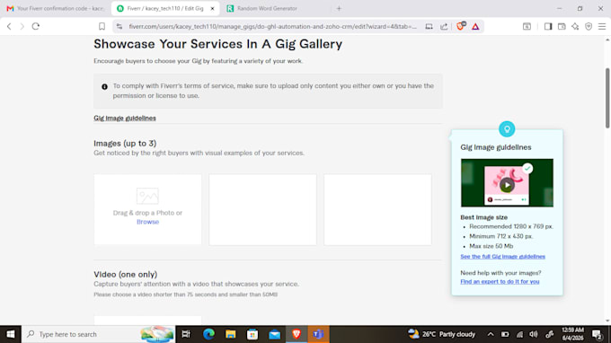Open Gig image guidelines link under notice
Screen dimensions: 611x343
click(125, 118)
